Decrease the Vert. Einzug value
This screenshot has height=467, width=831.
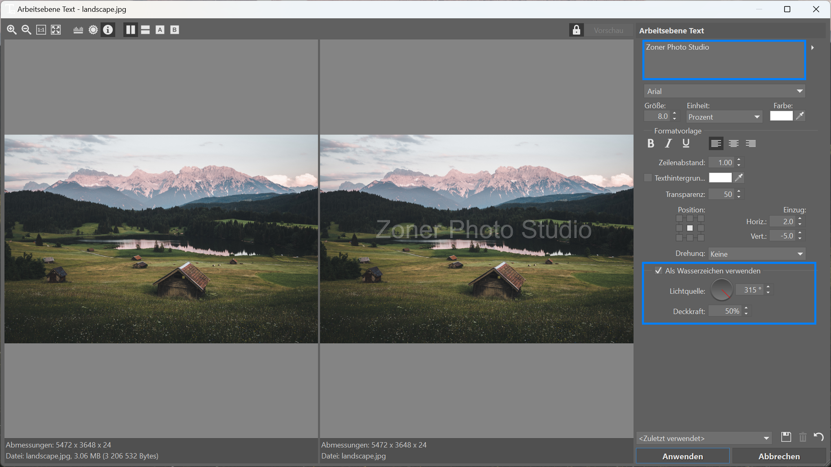pos(800,238)
